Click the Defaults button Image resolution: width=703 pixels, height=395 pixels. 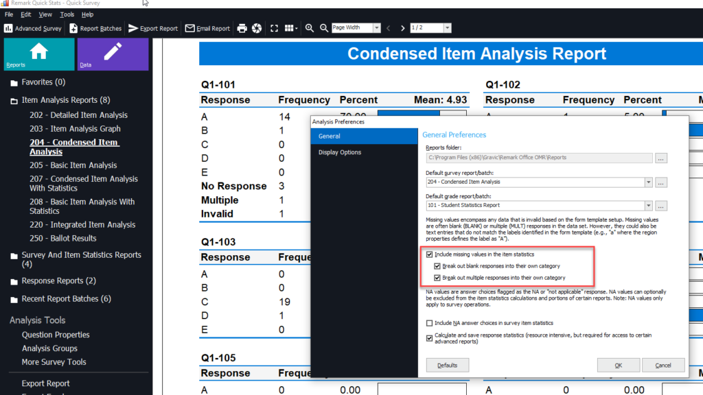click(448, 365)
